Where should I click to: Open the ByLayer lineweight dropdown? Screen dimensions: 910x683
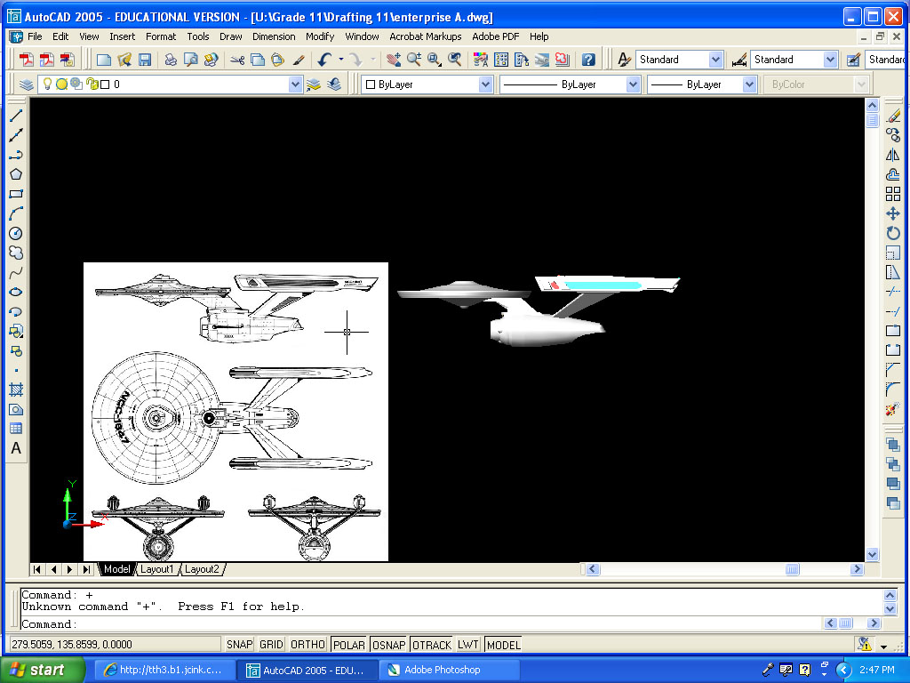pos(749,84)
